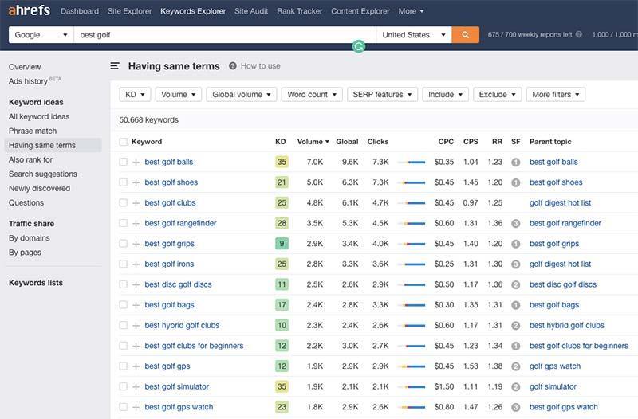Toggle the hamburger sidebar menu icon
This screenshot has width=638, height=419.
(x=115, y=66)
